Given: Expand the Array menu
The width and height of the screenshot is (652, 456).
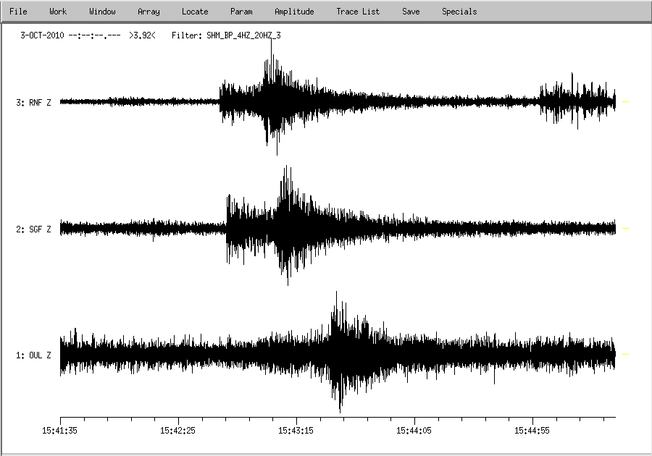Looking at the screenshot, I should 149,12.
